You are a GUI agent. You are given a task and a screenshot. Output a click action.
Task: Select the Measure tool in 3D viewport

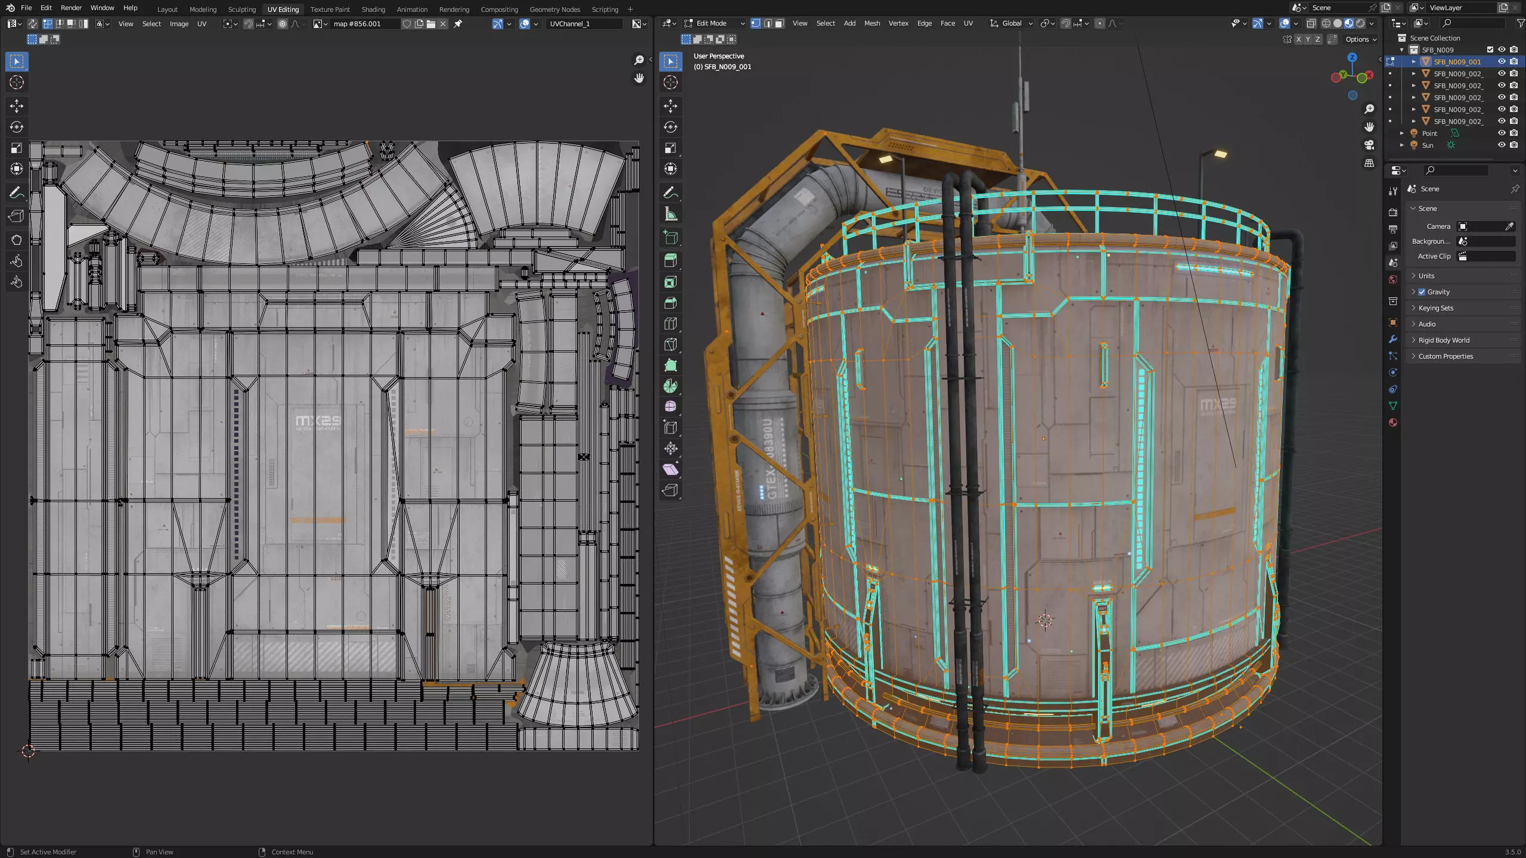coord(671,214)
